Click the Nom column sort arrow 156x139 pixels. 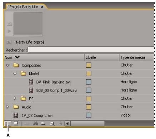point(17,57)
